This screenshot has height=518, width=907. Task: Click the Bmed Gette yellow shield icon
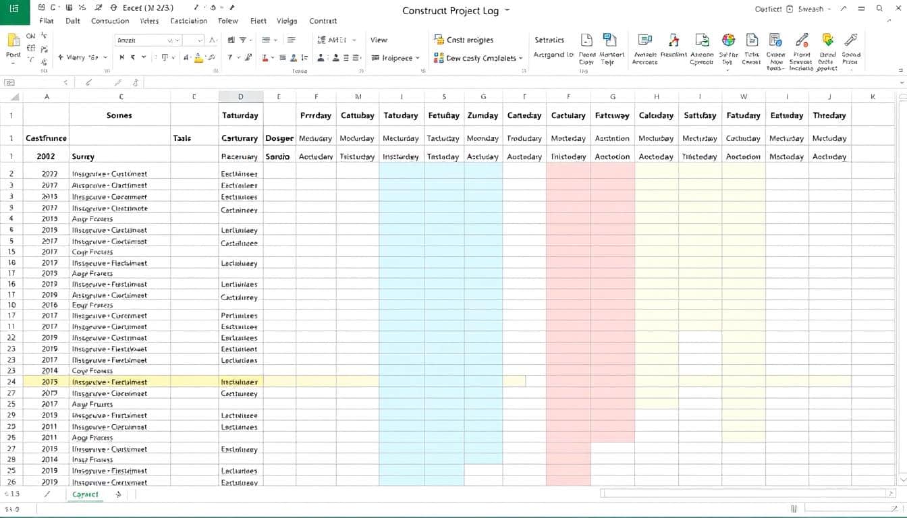pos(827,40)
